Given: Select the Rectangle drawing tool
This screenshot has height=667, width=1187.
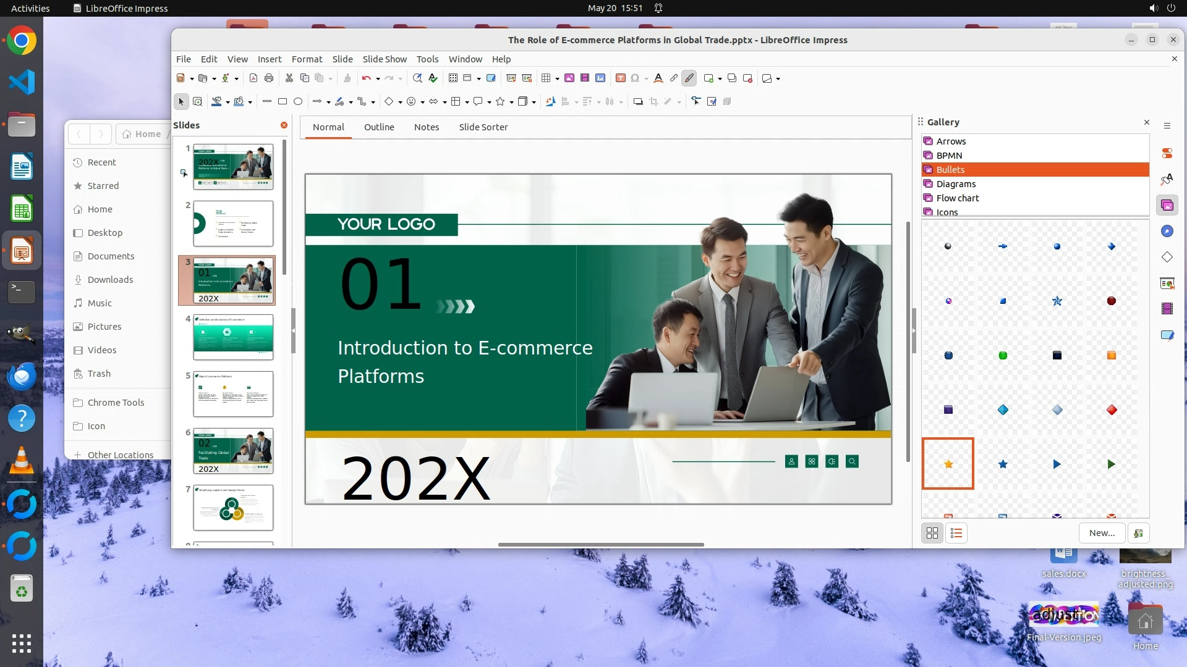Looking at the screenshot, I should (x=283, y=102).
